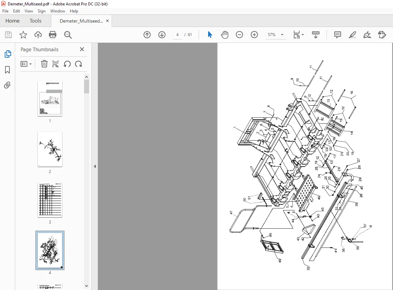The width and height of the screenshot is (393, 290).
Task: Rotate page counterclockwise
Action: pyautogui.click(x=67, y=64)
